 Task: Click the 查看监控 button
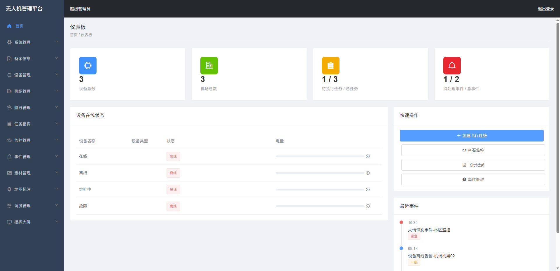(473, 151)
